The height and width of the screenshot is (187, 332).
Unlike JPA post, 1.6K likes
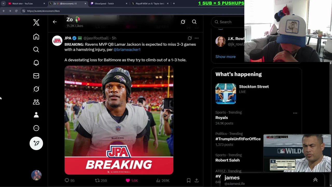tap(132, 181)
